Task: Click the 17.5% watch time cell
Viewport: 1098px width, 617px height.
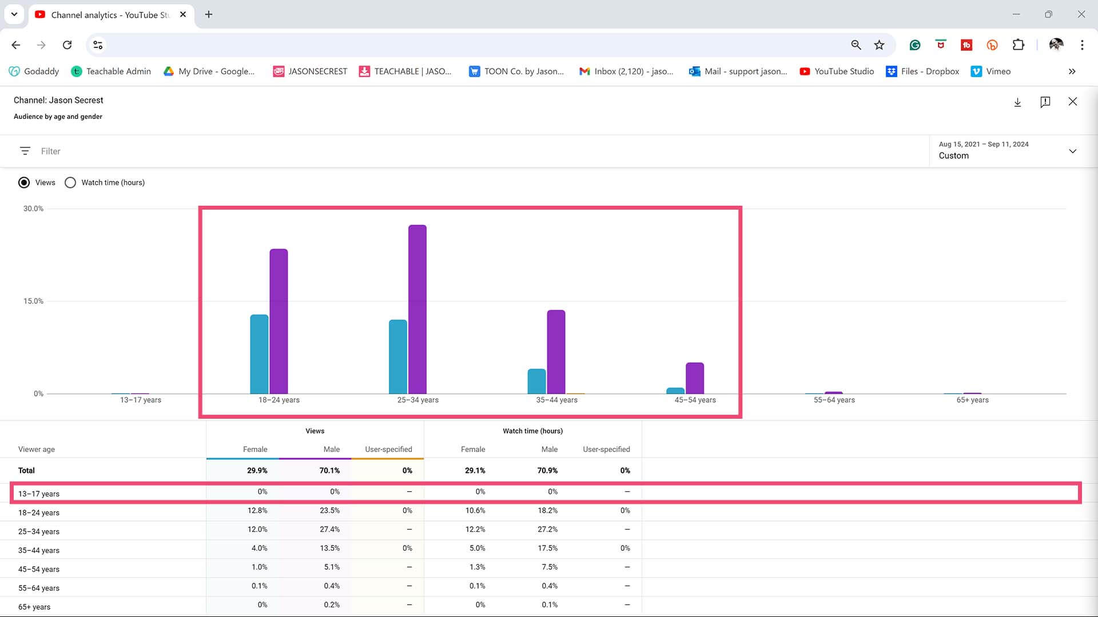Action: [x=547, y=548]
